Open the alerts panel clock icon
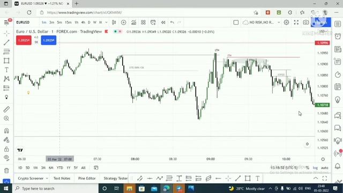 338,36
